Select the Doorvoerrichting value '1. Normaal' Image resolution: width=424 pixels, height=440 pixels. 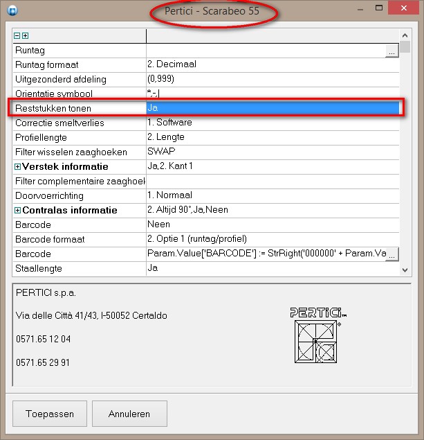(x=169, y=195)
